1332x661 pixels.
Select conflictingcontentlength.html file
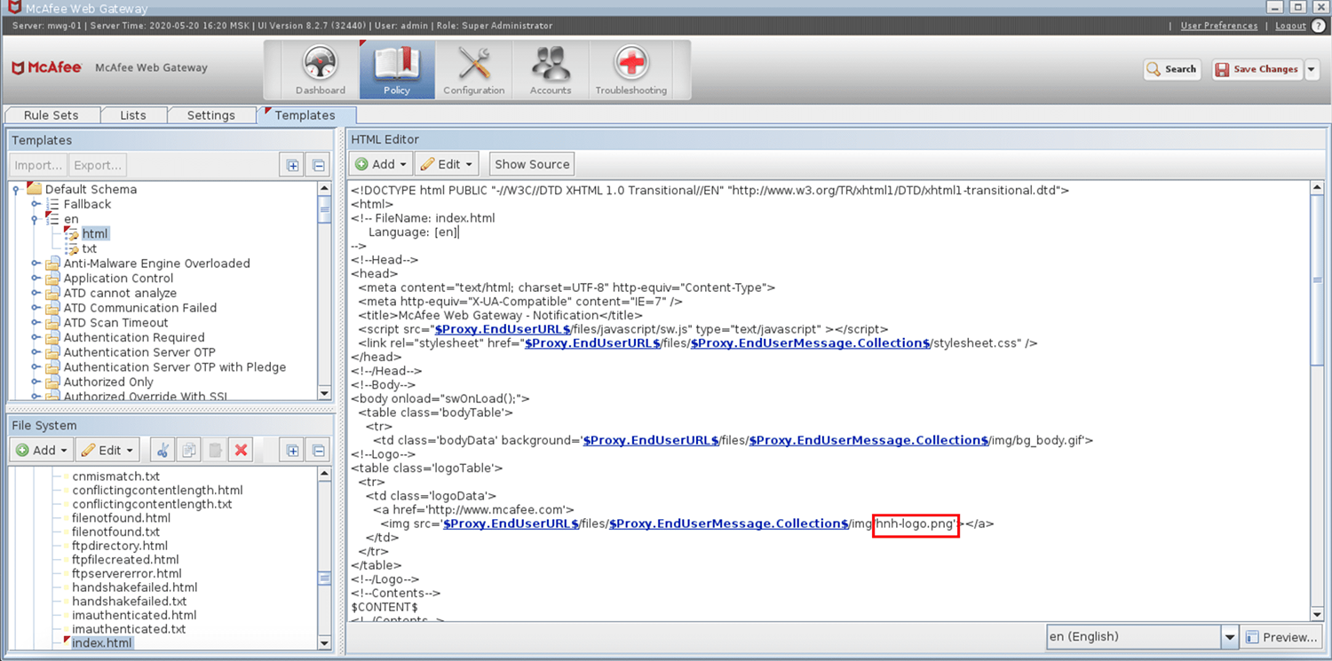pos(157,490)
